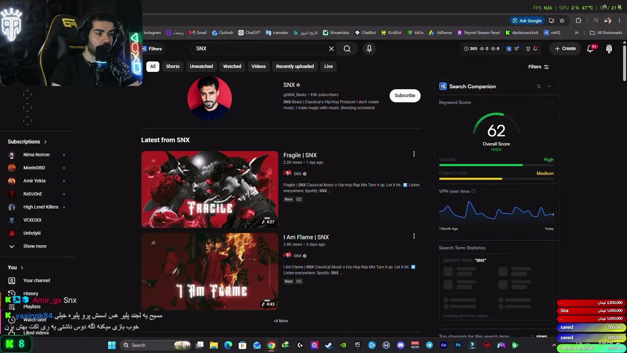Image resolution: width=627 pixels, height=353 pixels.
Task: Subscribe to the SNX channel
Action: pos(405,96)
